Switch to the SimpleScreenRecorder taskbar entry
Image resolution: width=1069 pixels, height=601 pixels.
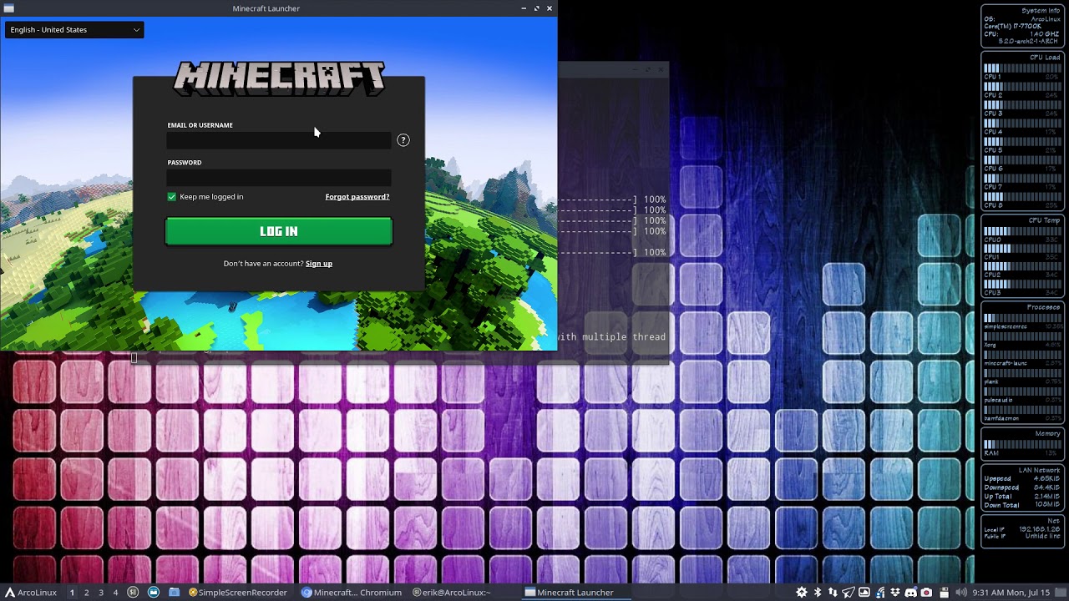click(238, 593)
